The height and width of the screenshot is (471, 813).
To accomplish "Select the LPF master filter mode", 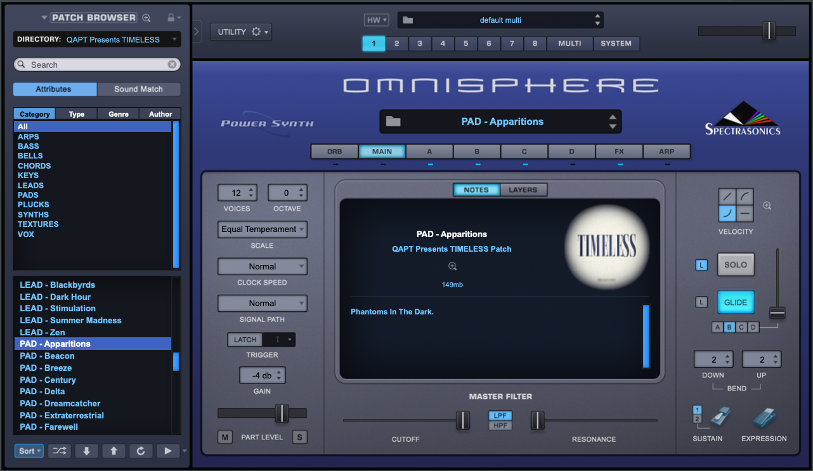I will [500, 416].
